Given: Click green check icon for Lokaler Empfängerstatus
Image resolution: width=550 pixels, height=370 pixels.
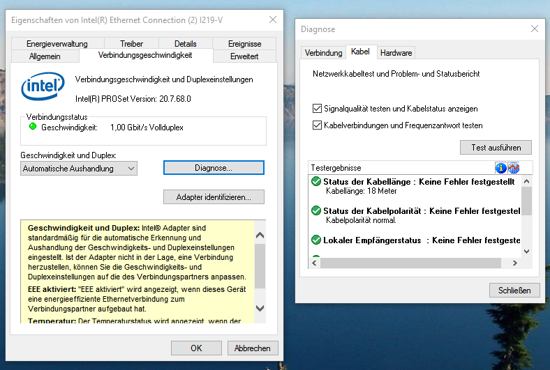Looking at the screenshot, I should (316, 240).
